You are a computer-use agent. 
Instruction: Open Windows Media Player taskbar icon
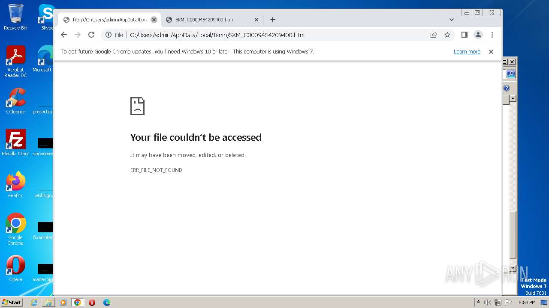point(63,302)
